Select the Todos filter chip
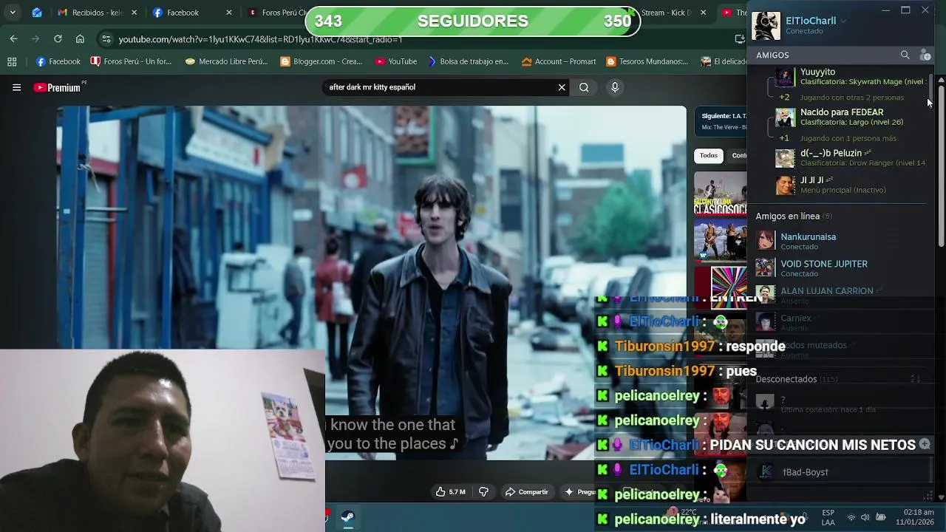Screen dimensions: 946x532 709,155
